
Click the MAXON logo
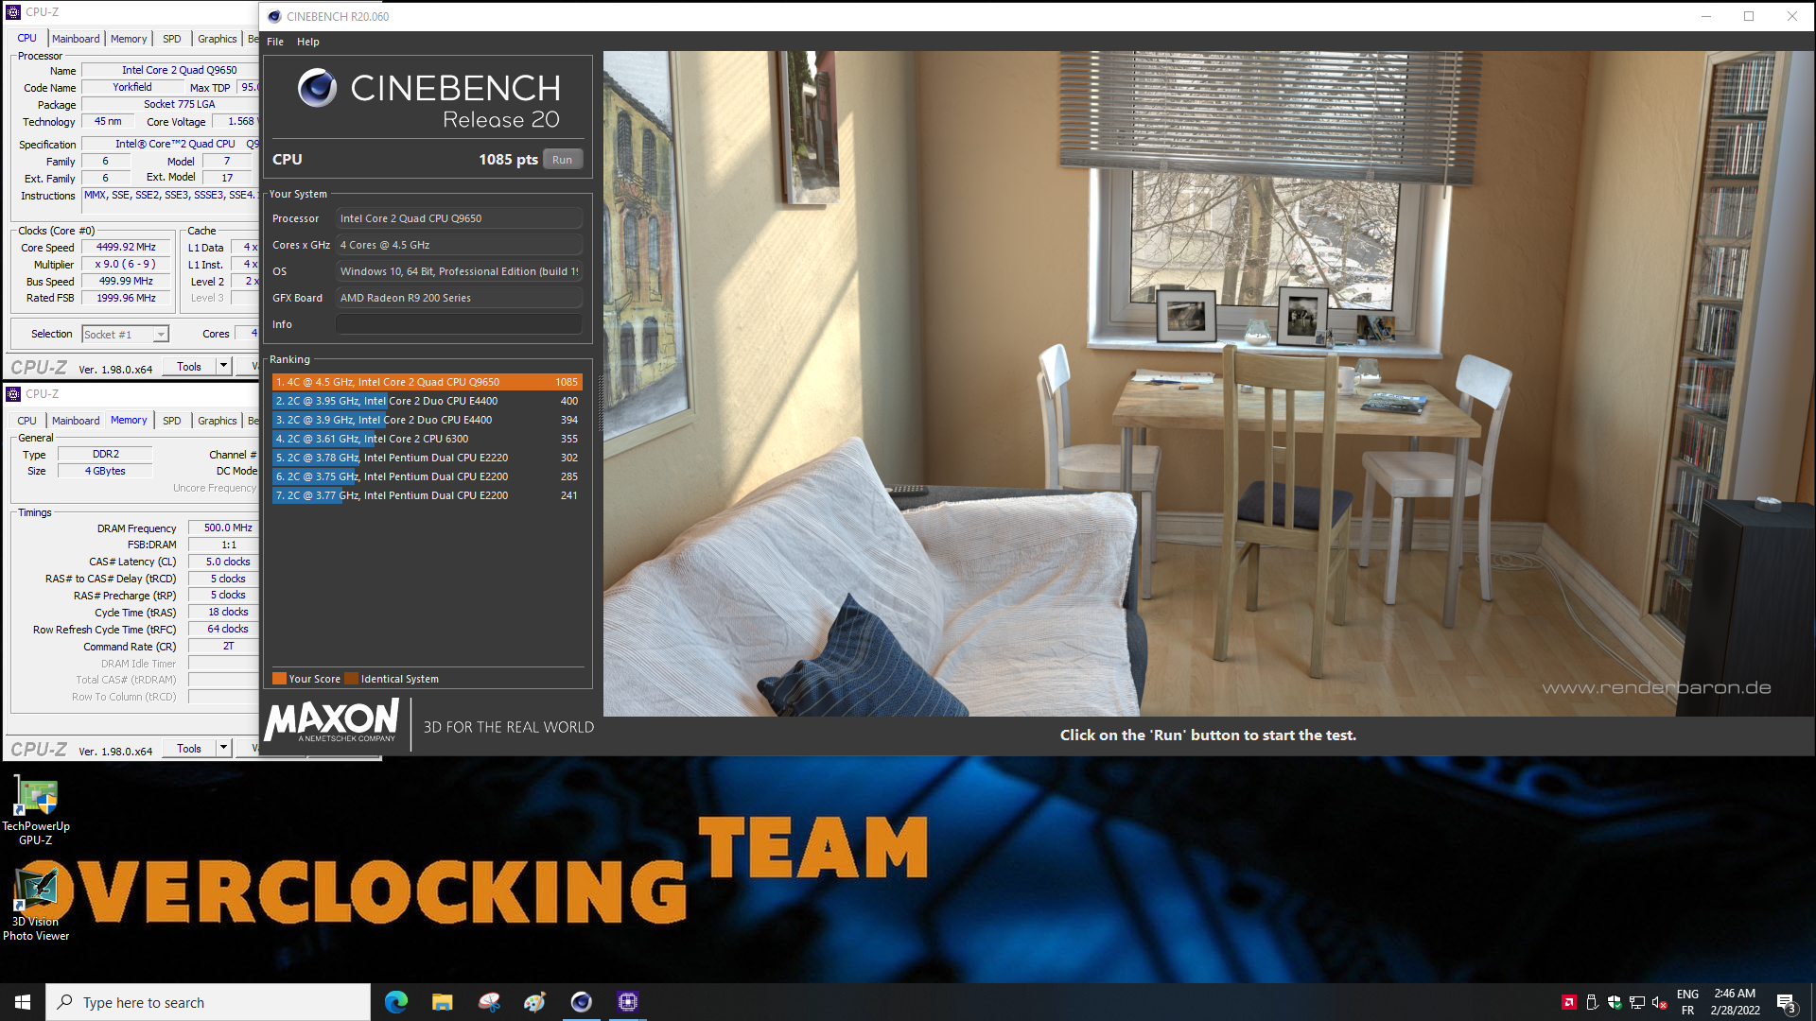[332, 721]
